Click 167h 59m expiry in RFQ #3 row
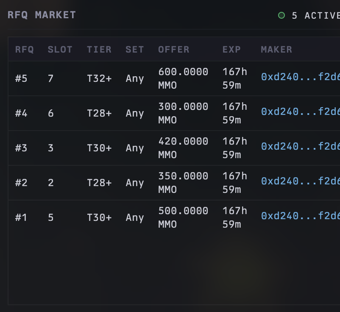 pyautogui.click(x=235, y=148)
